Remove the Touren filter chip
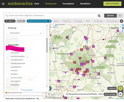124x102 pixels. coord(24,21)
